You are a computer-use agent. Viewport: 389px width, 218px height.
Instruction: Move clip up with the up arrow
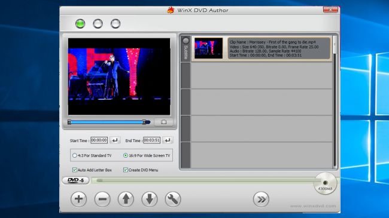point(126,199)
